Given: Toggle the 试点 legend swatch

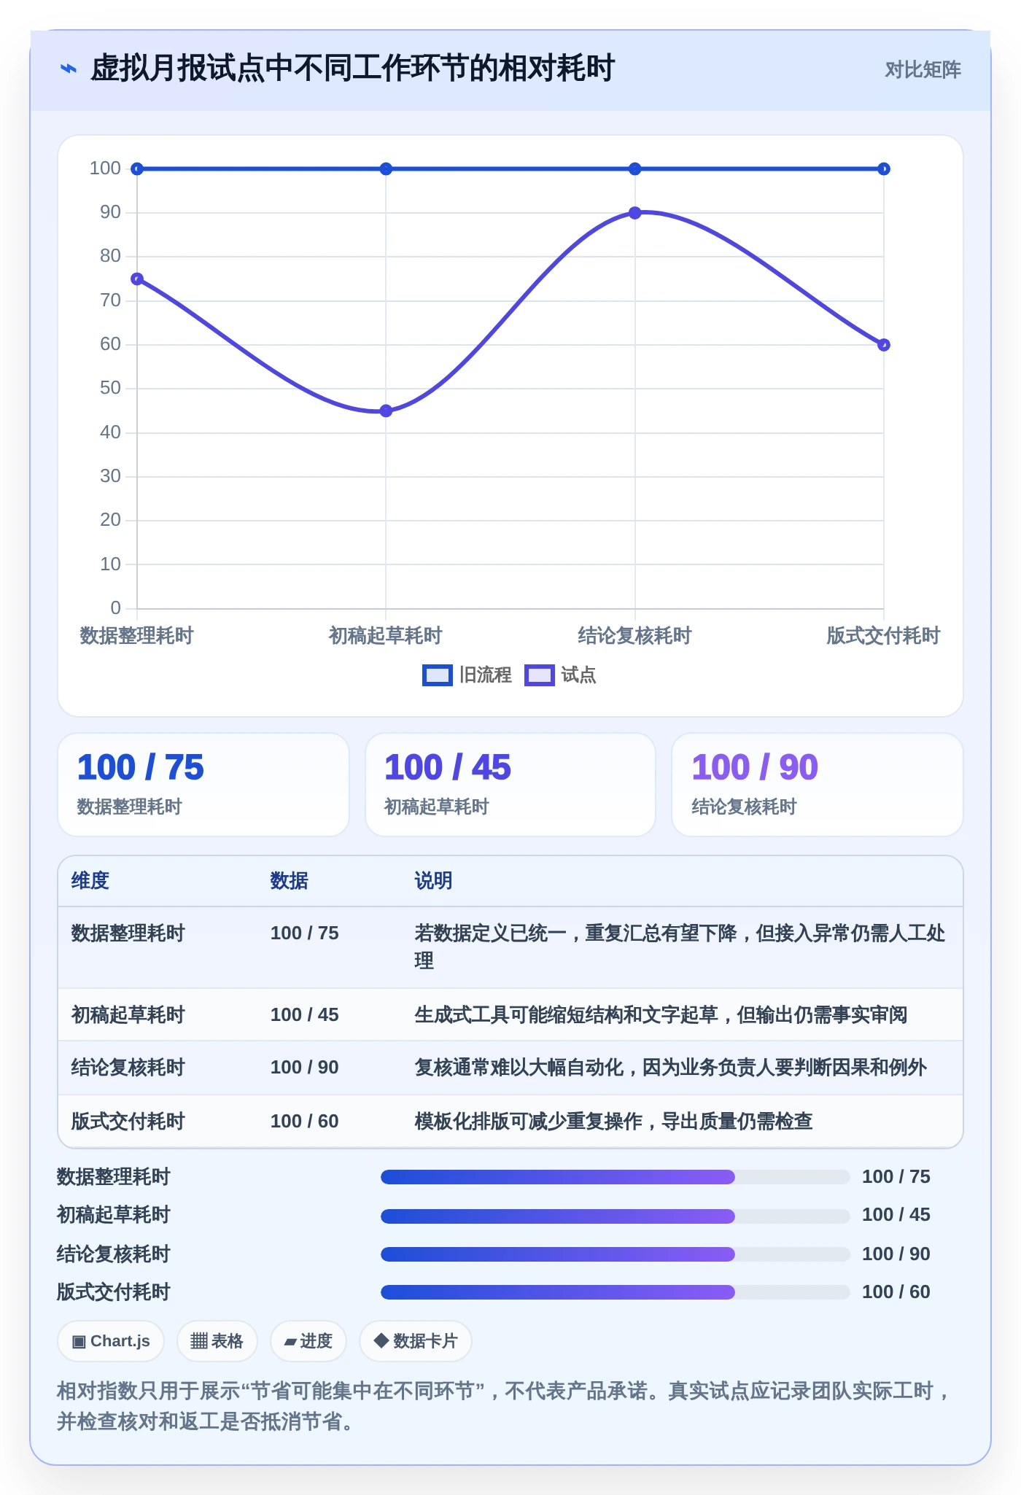Looking at the screenshot, I should (540, 675).
